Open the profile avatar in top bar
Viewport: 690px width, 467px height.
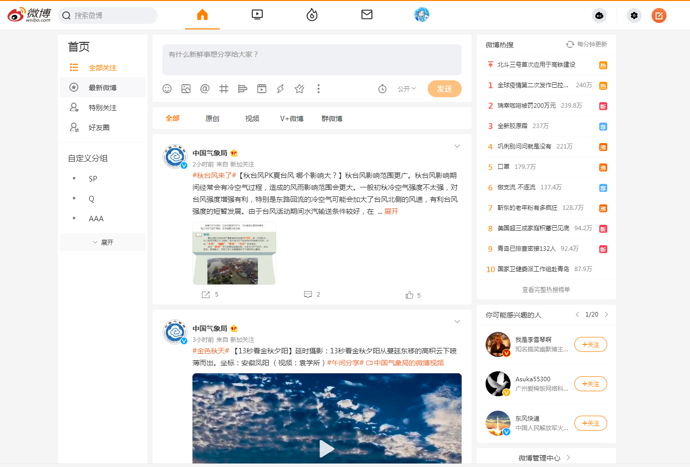[422, 14]
